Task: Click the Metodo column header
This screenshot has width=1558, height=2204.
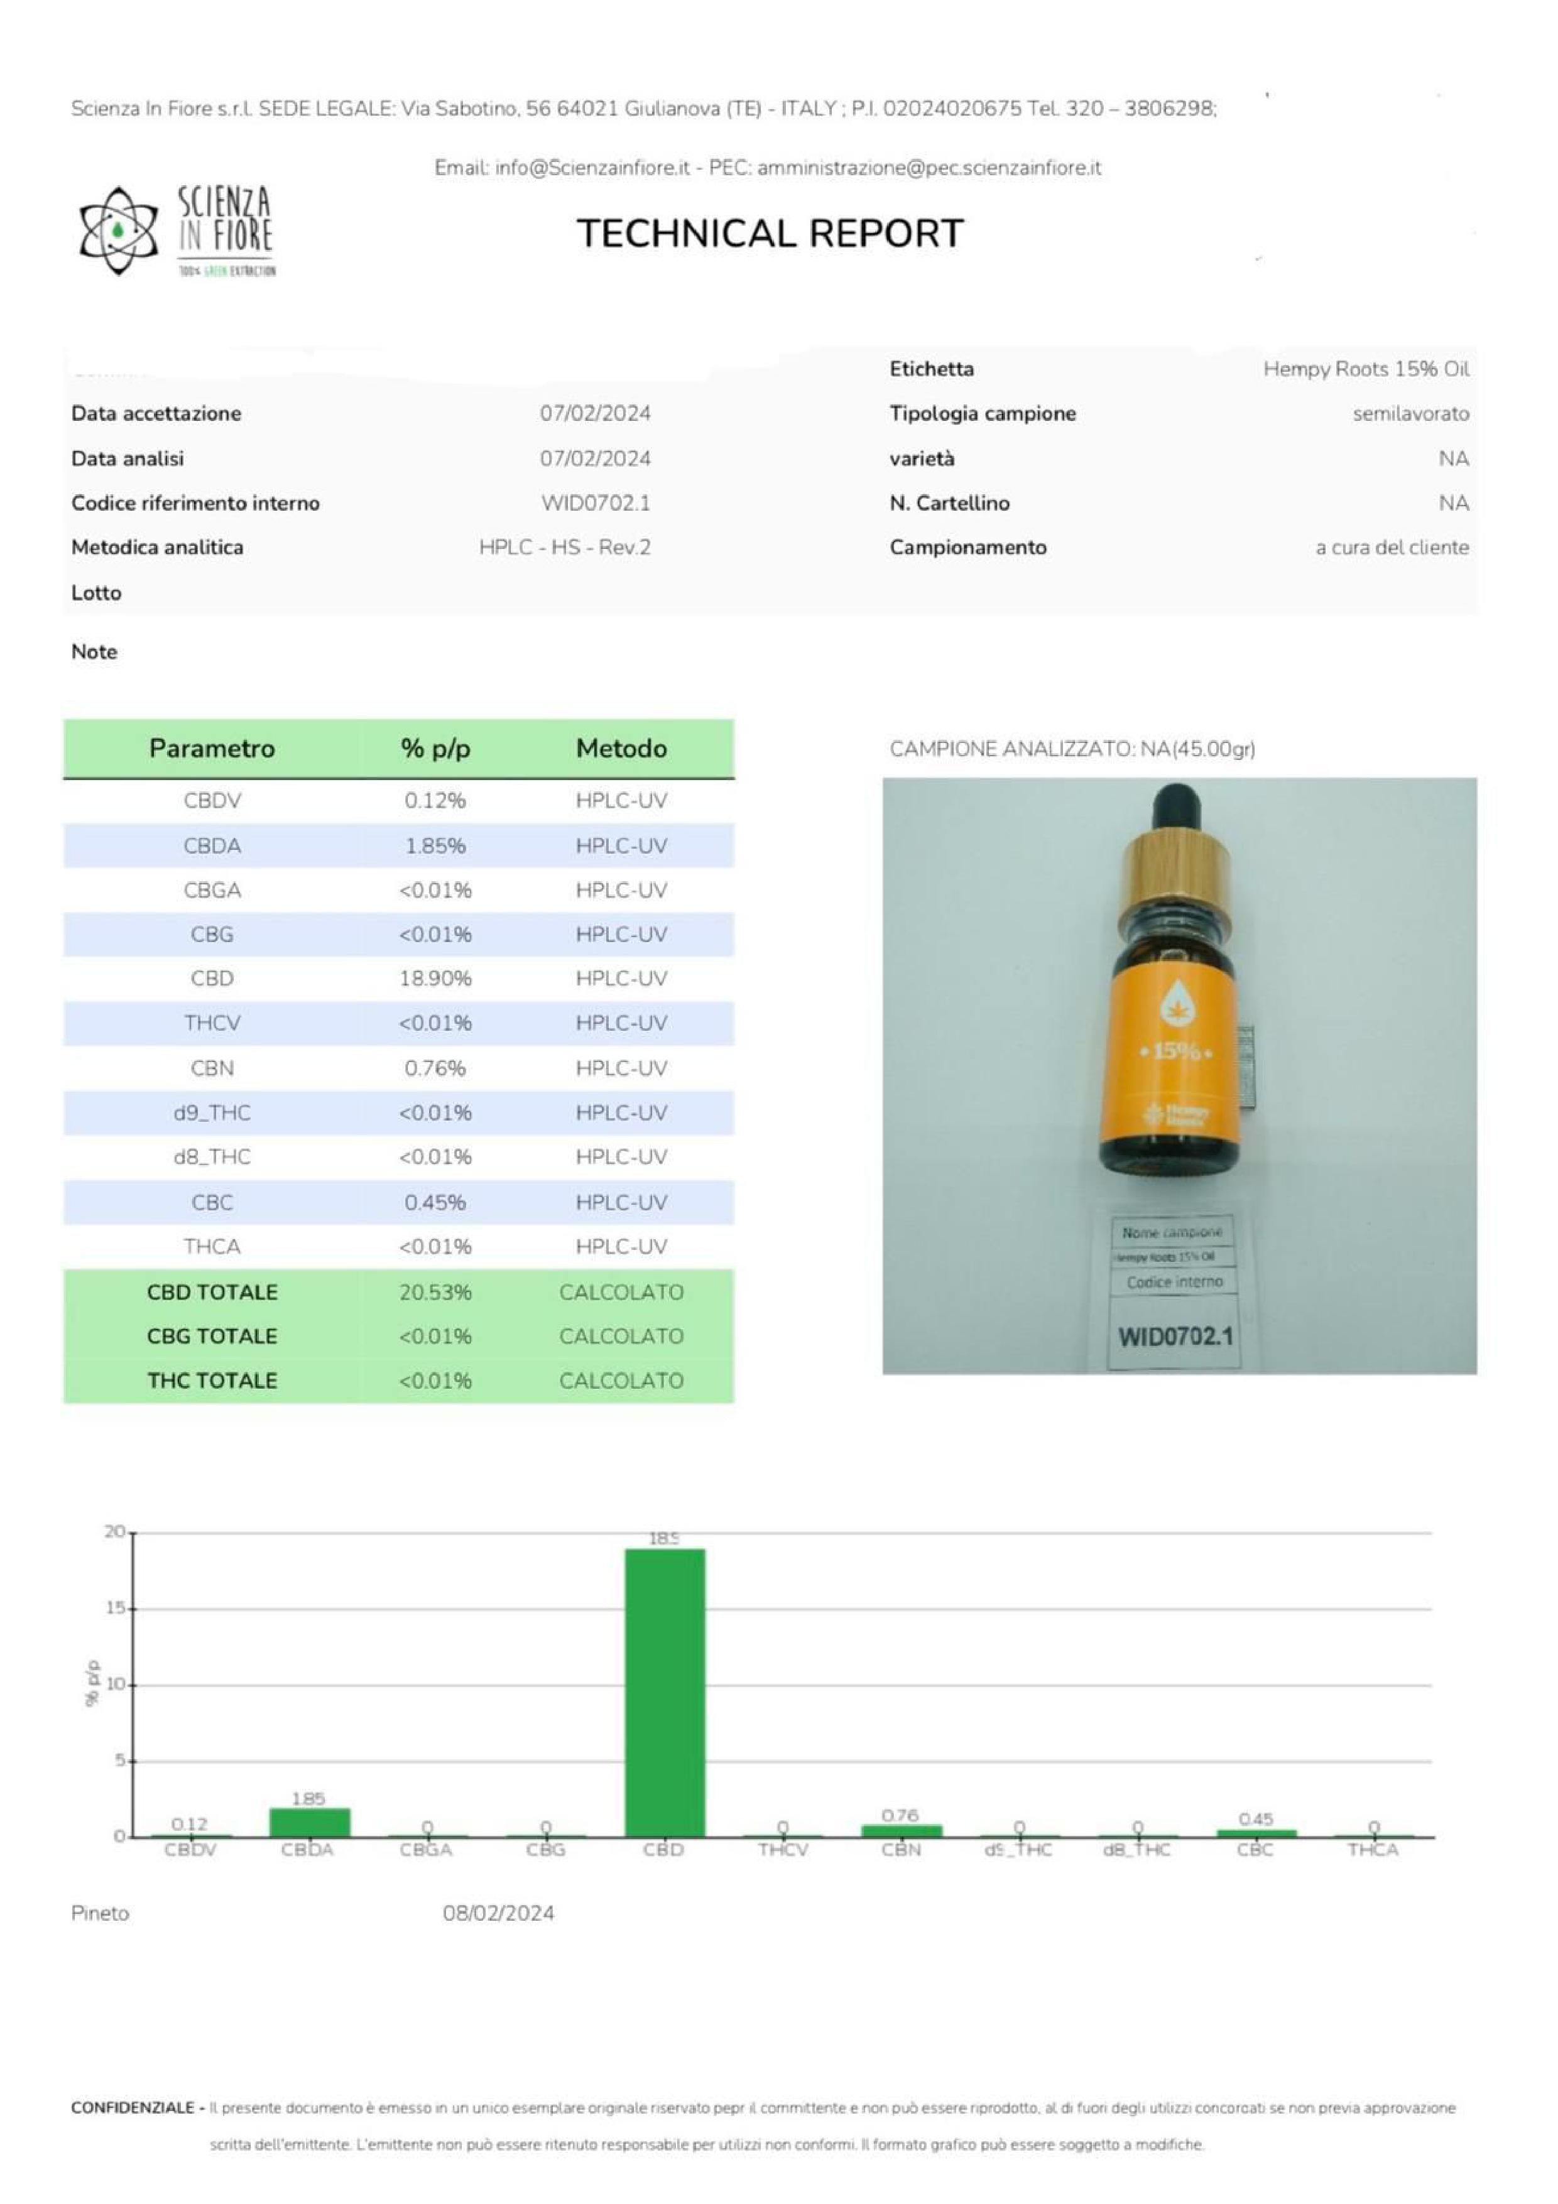Action: (x=621, y=749)
